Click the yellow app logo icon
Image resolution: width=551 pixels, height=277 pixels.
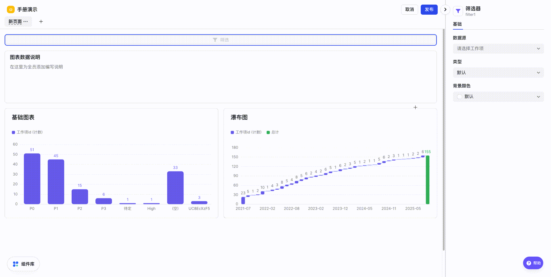(x=11, y=9)
